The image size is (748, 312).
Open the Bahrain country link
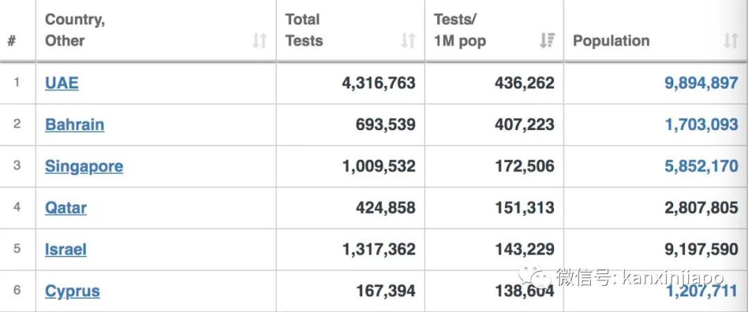tap(75, 125)
